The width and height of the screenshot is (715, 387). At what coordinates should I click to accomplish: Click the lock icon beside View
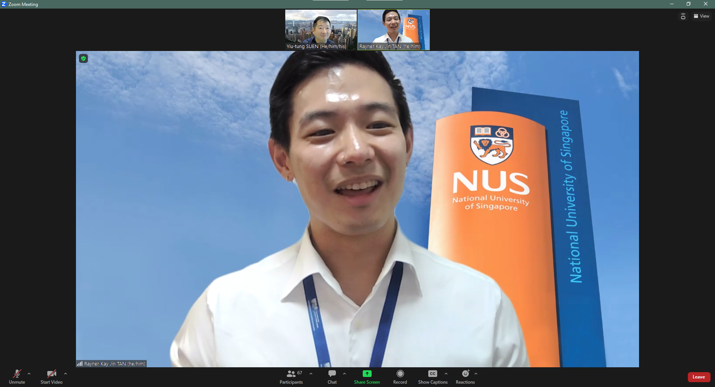683,16
